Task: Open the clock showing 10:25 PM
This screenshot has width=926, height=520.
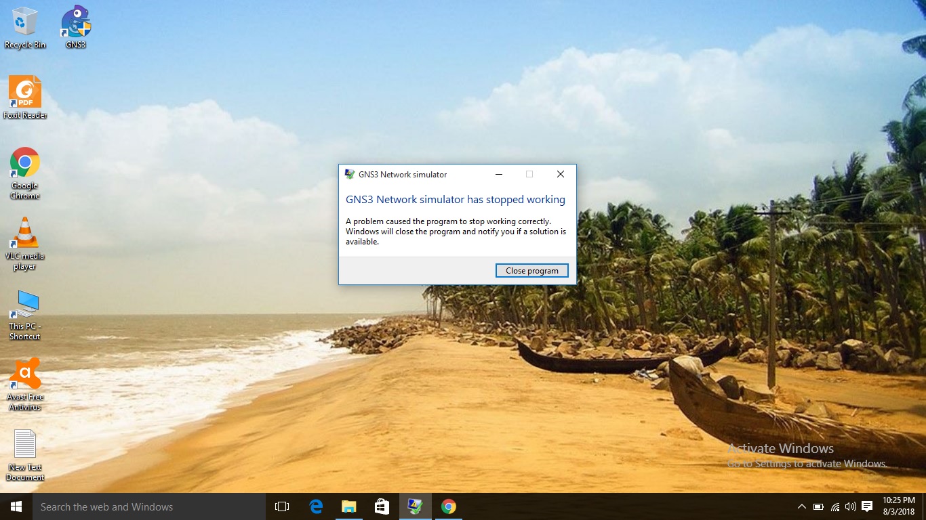Action: tap(899, 506)
